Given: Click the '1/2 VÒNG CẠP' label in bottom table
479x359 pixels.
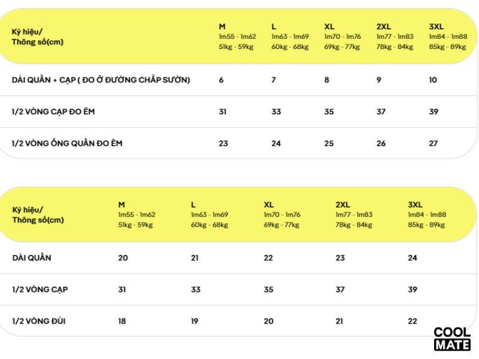Looking at the screenshot, I should pos(40,290).
